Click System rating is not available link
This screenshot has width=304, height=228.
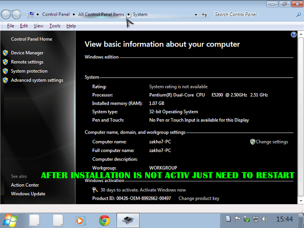click(179, 86)
